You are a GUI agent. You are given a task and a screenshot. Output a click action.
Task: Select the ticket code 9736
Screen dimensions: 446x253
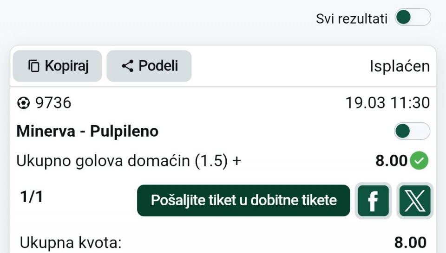(x=53, y=103)
